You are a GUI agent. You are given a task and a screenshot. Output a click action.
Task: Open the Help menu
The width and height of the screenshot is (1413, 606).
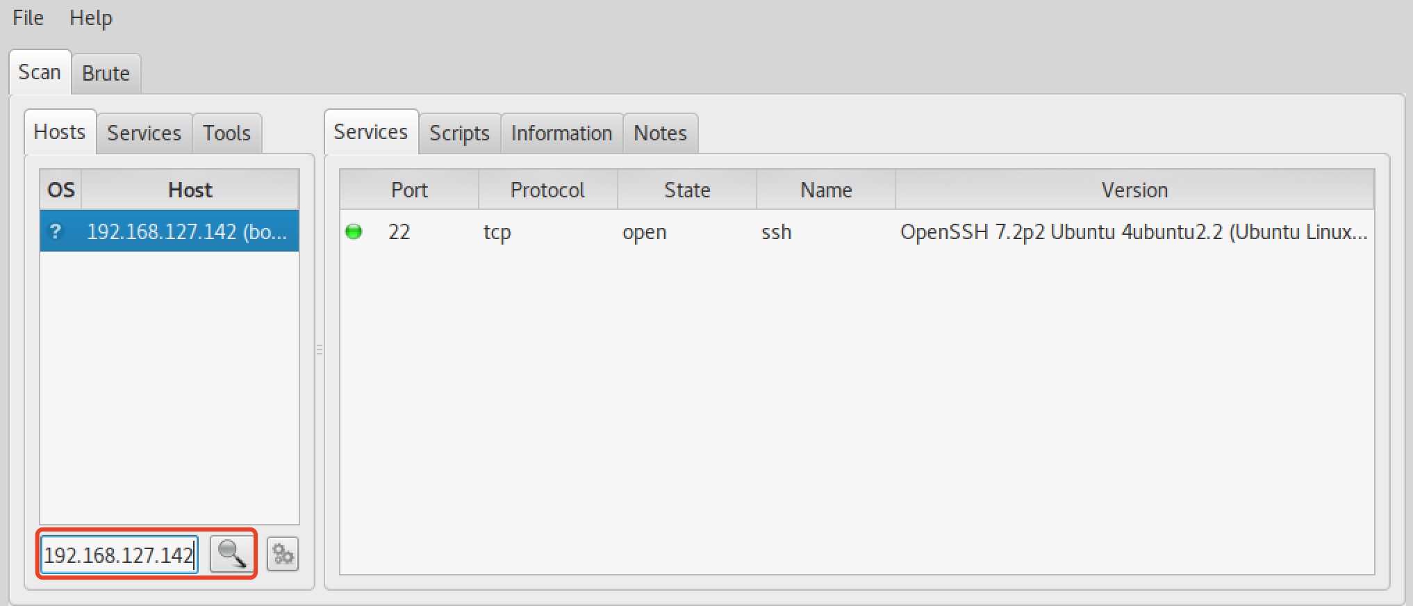click(x=90, y=18)
